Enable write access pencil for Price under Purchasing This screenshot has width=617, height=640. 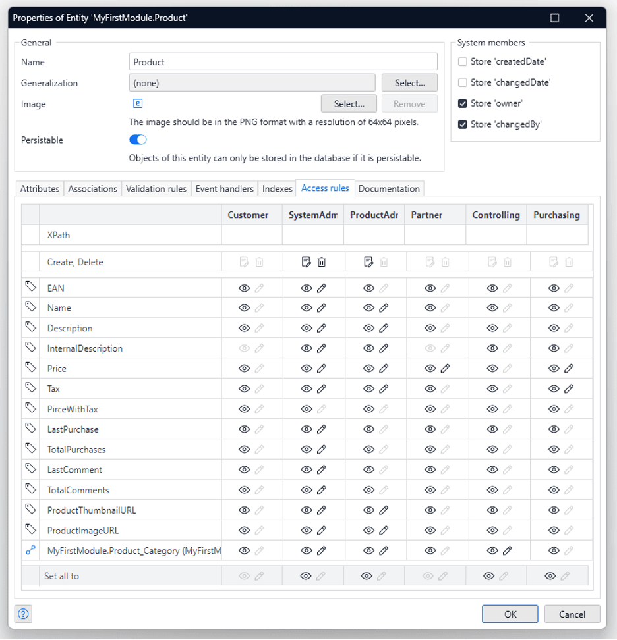point(568,368)
